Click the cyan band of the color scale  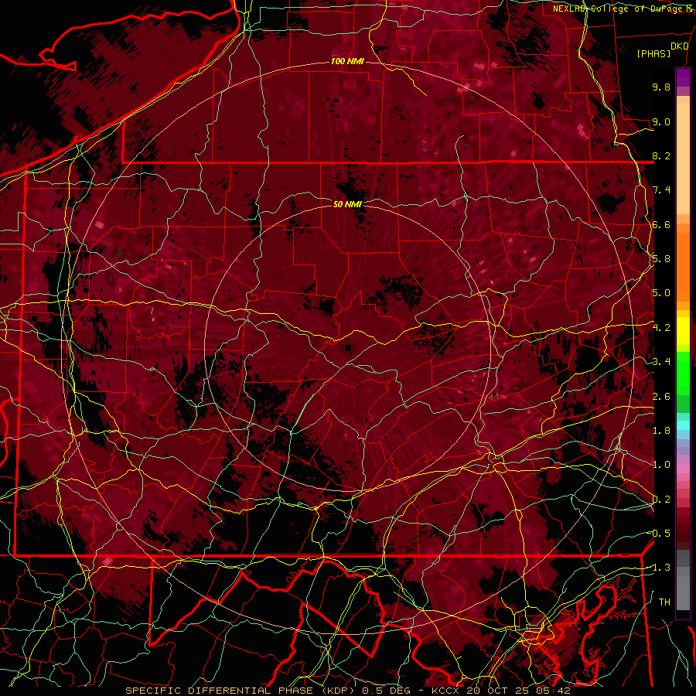click(x=683, y=425)
